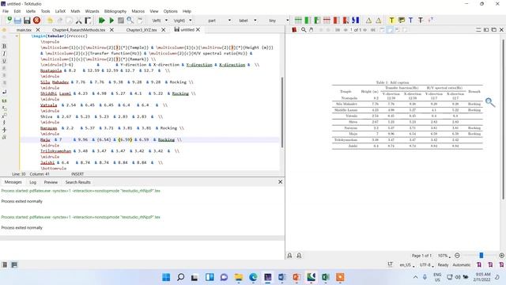Open File Explorer from the taskbar
This screenshot has height=285, width=506.
pos(239,277)
